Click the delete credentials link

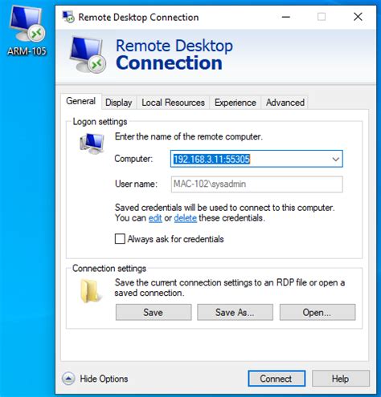coord(185,218)
